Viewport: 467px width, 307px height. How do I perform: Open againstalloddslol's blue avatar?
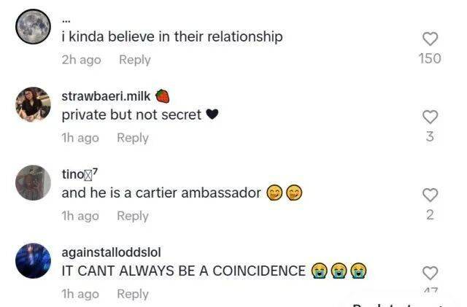pos(33,261)
